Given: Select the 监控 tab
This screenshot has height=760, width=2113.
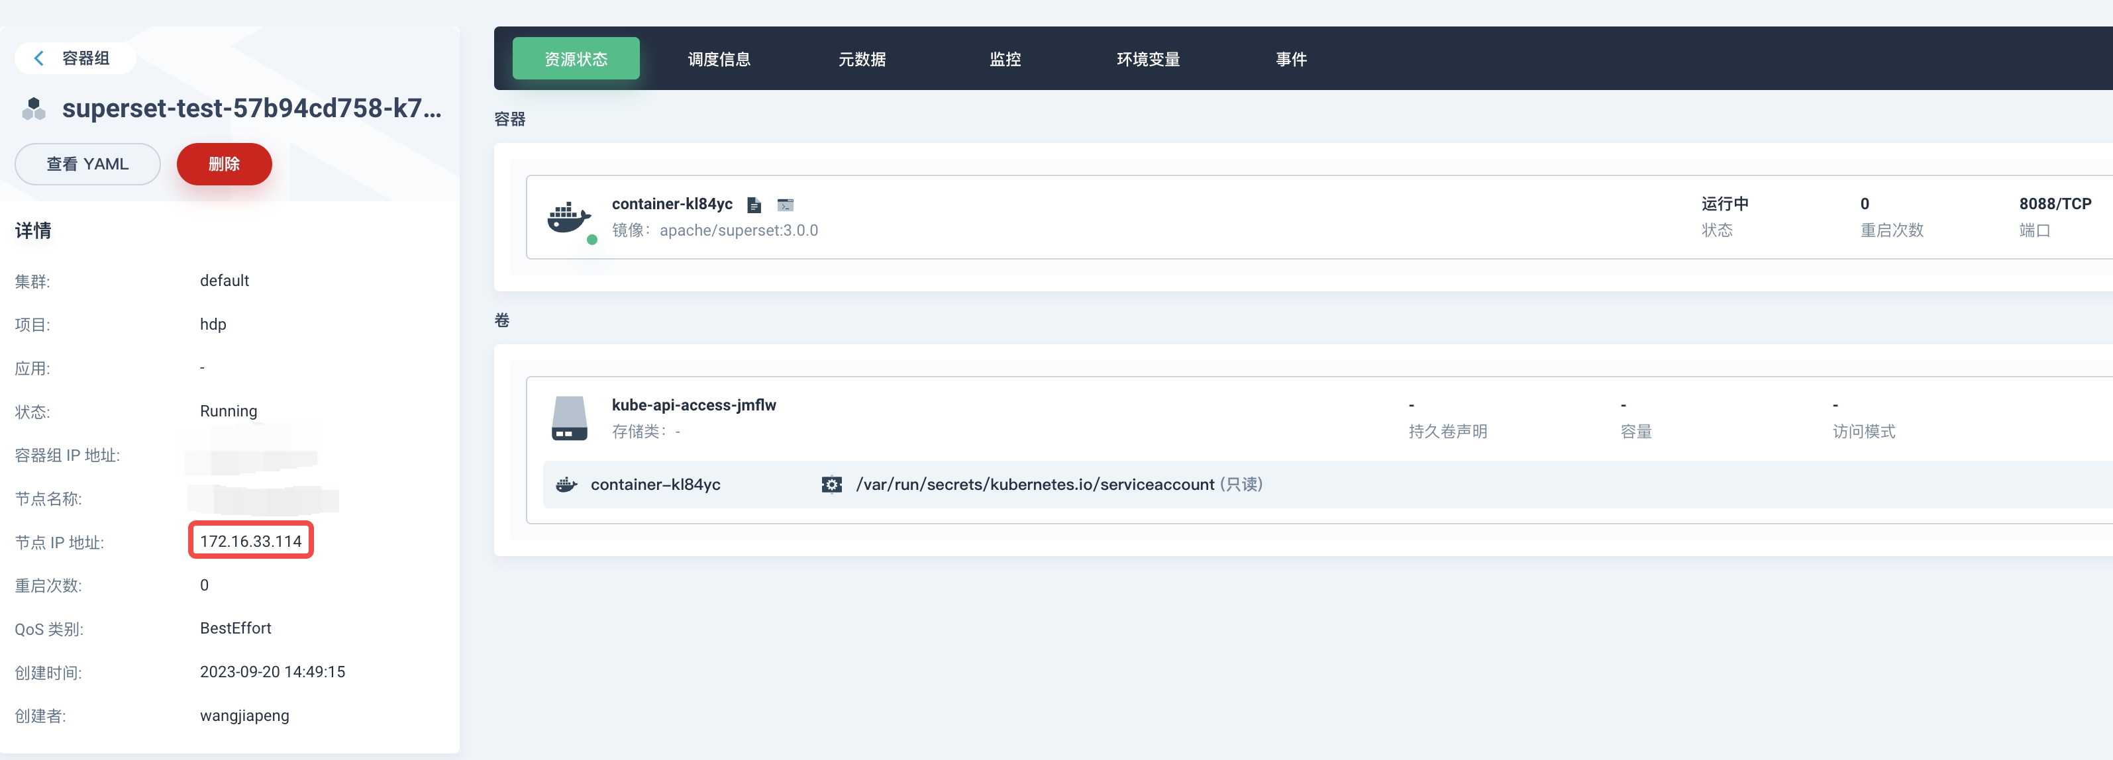Looking at the screenshot, I should [1004, 59].
